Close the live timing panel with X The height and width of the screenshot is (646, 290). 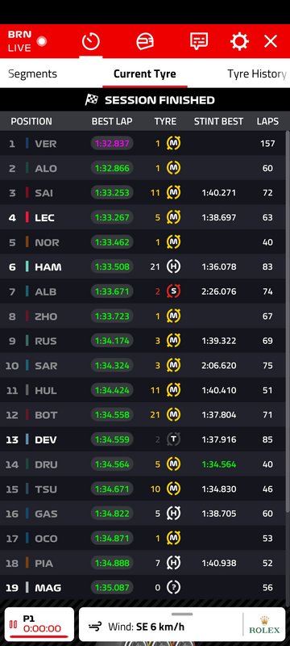271,41
